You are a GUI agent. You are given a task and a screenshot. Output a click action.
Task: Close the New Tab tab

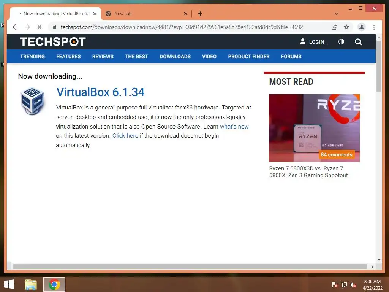point(185,14)
